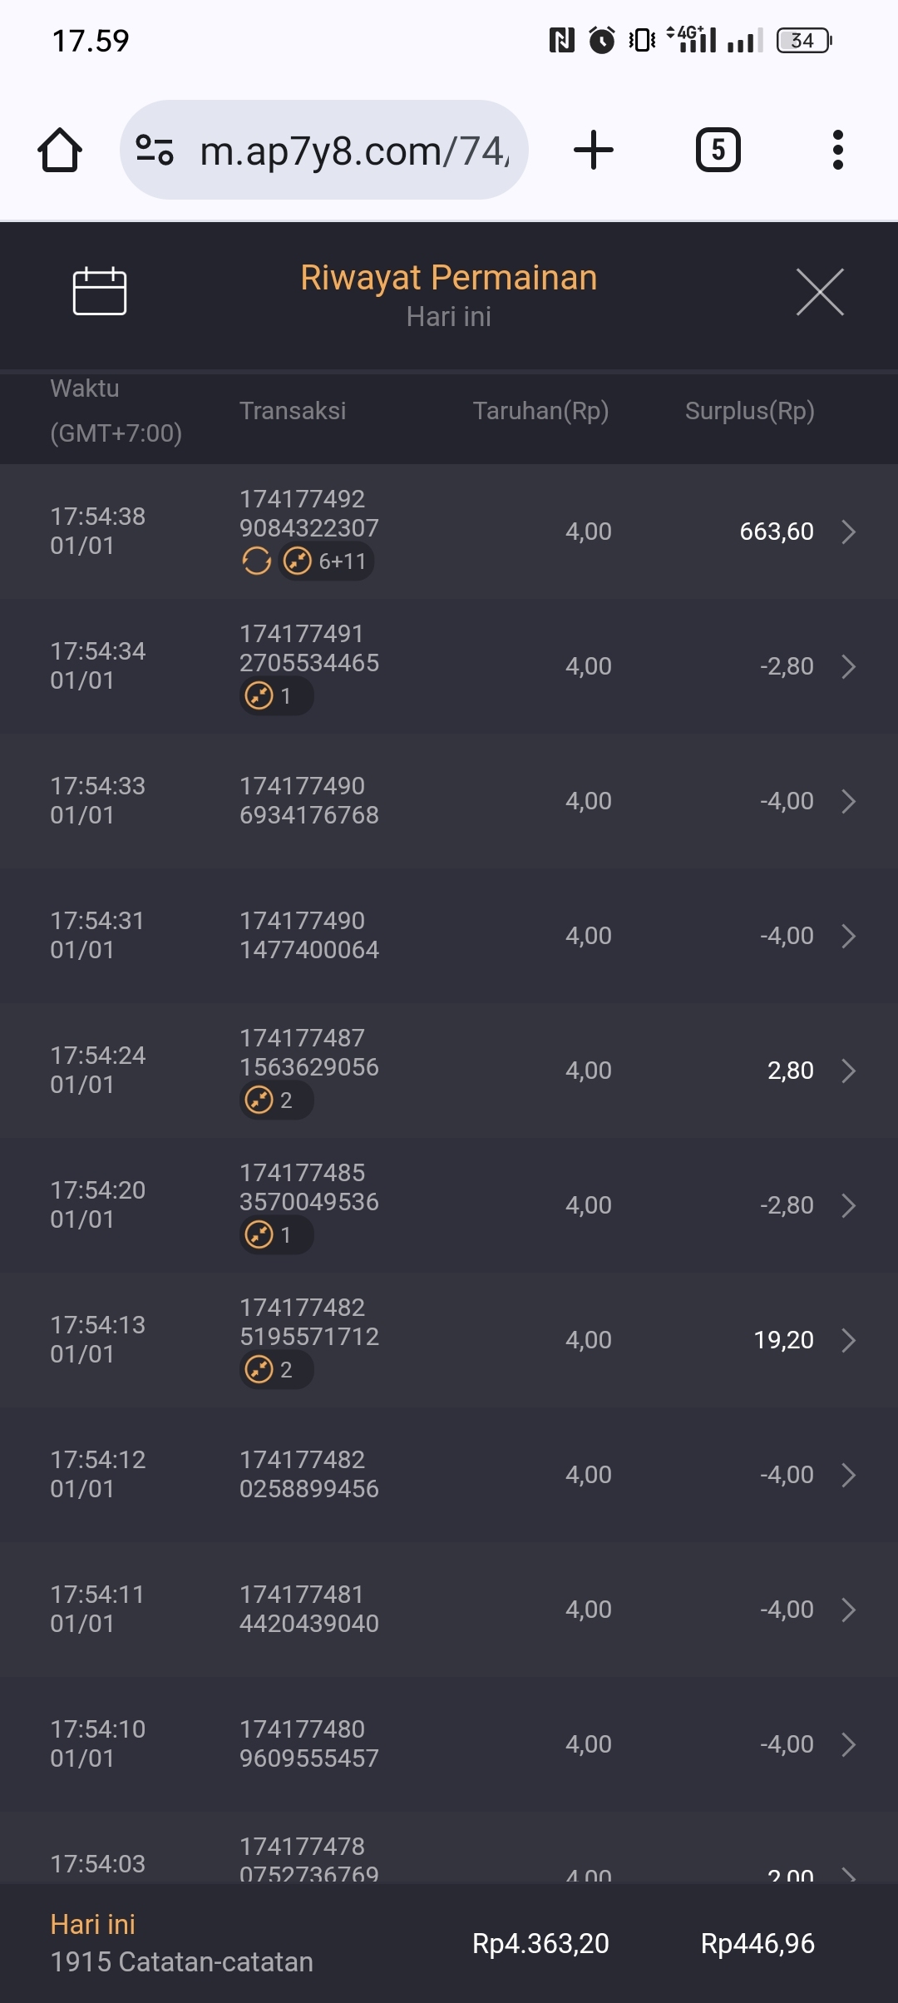Image resolution: width=898 pixels, height=2003 pixels.
Task: Expand the 663,60 surplus transaction details
Action: click(x=848, y=532)
